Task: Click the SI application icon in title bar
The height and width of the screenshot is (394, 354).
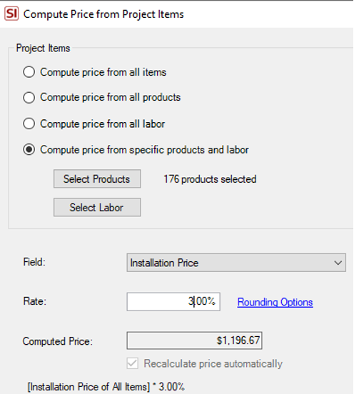Action: coord(11,14)
